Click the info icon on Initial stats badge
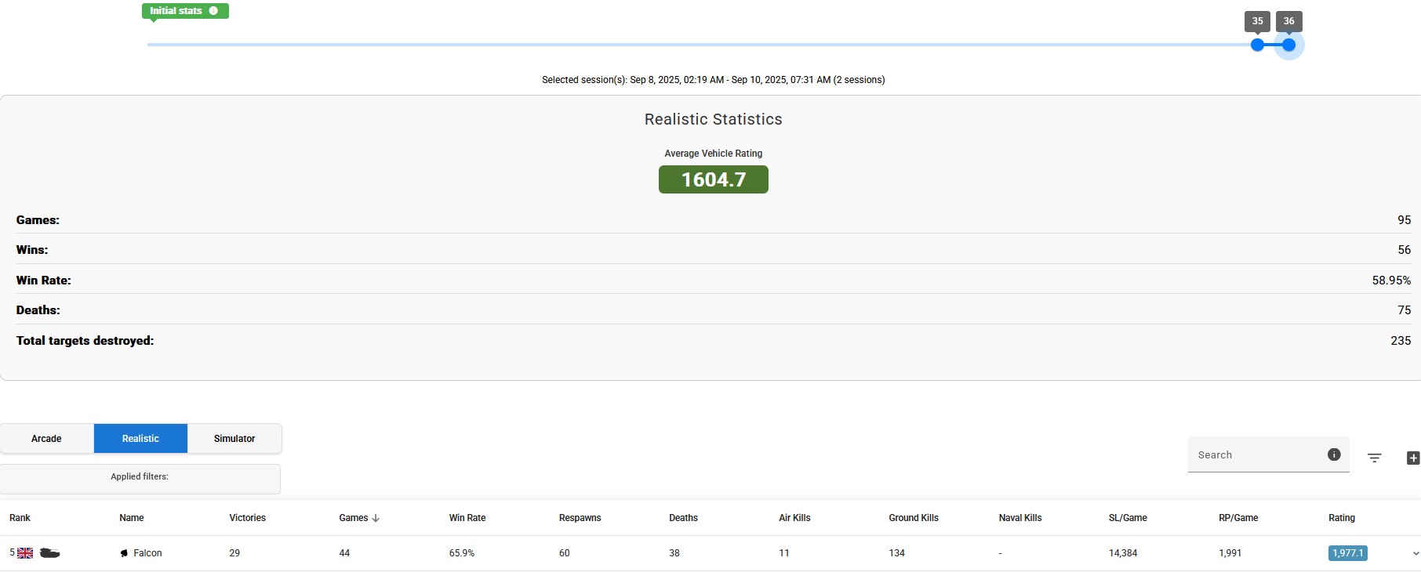The width and height of the screenshot is (1421, 572). point(213,11)
